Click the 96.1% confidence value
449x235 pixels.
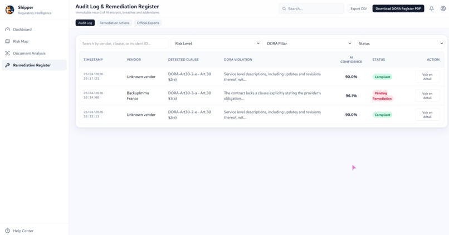click(351, 96)
